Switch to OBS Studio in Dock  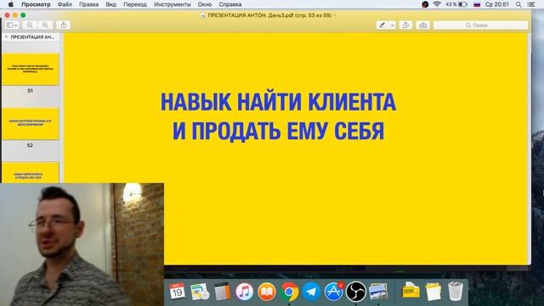pos(356,292)
